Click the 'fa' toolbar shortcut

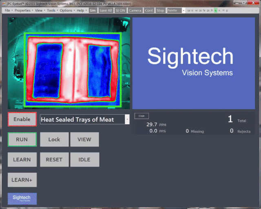coord(204,10)
